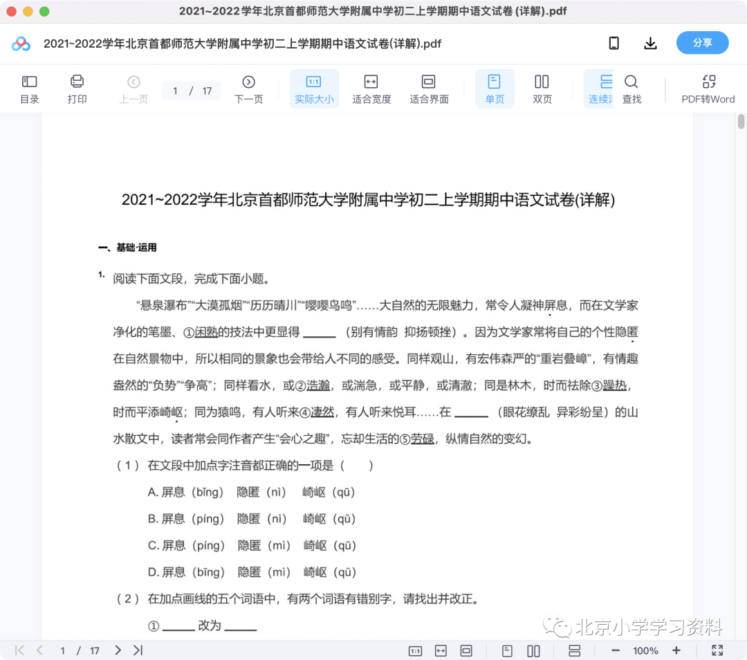Click the blue 分享 share button
This screenshot has width=747, height=660.
702,43
